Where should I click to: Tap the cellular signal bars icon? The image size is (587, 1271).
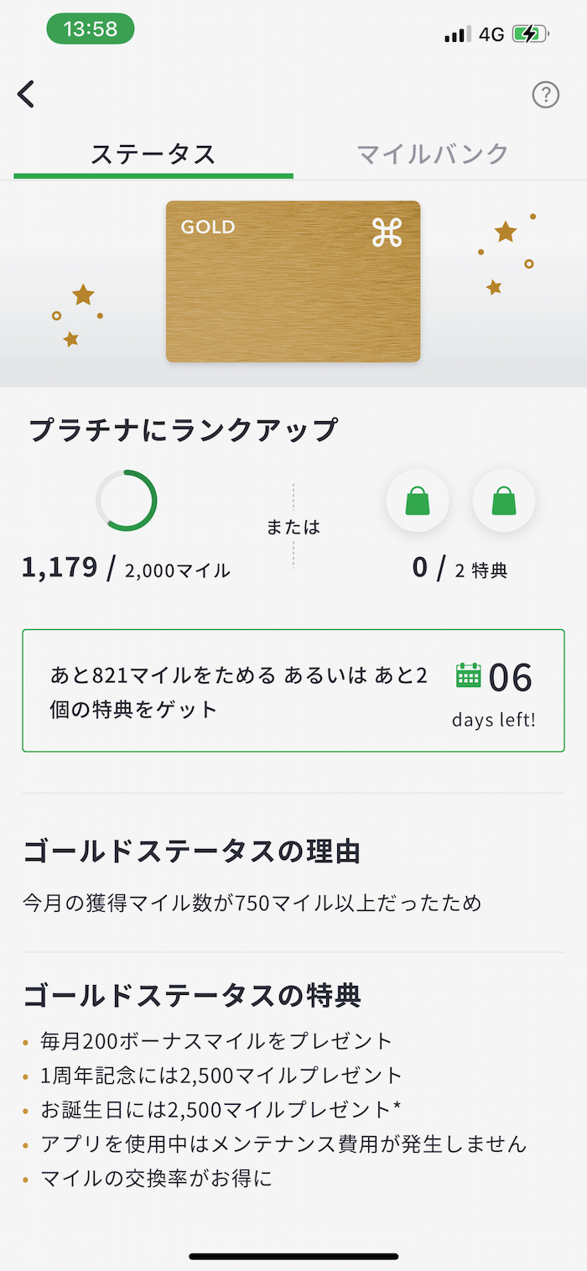457,34
